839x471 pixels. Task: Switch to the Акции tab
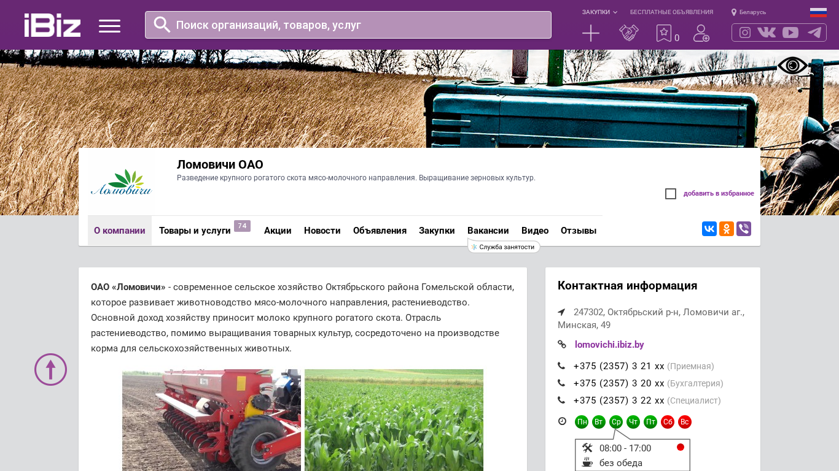click(278, 231)
